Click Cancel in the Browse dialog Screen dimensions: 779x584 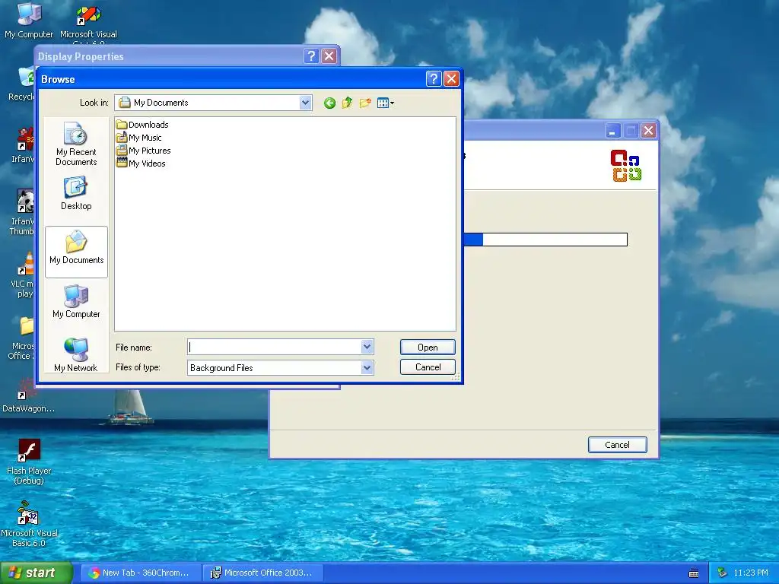tap(428, 367)
